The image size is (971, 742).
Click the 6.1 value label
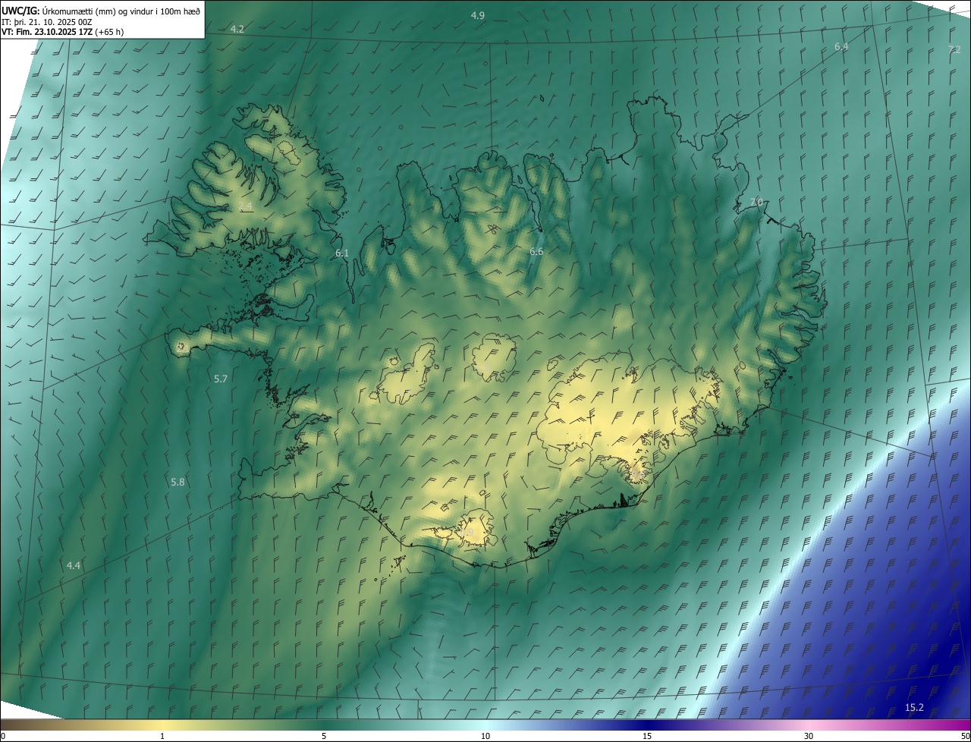click(x=342, y=253)
